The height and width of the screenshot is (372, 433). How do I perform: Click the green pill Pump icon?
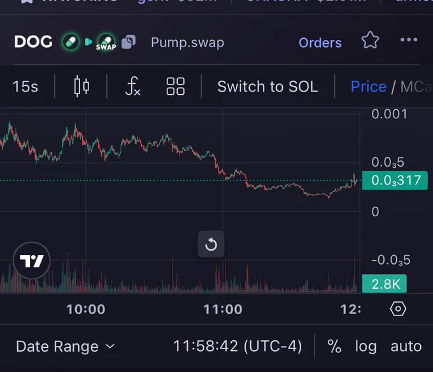[x=71, y=42]
